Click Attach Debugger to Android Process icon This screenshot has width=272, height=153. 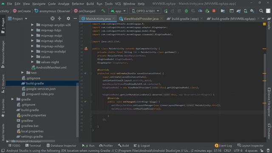coord(207,11)
